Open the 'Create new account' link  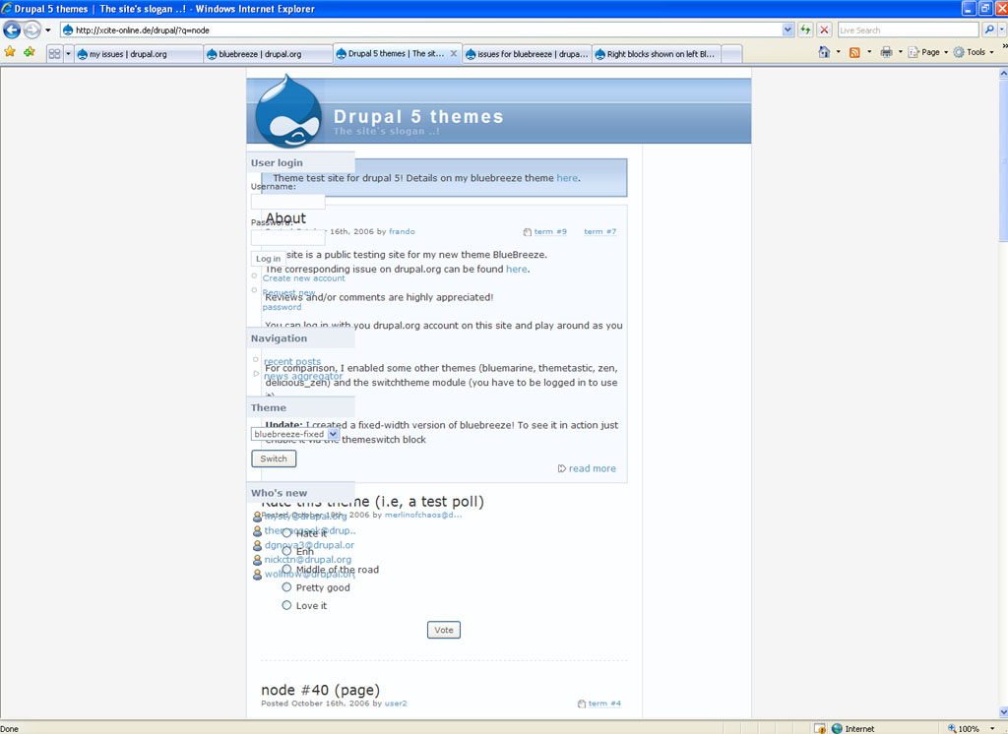pos(303,277)
